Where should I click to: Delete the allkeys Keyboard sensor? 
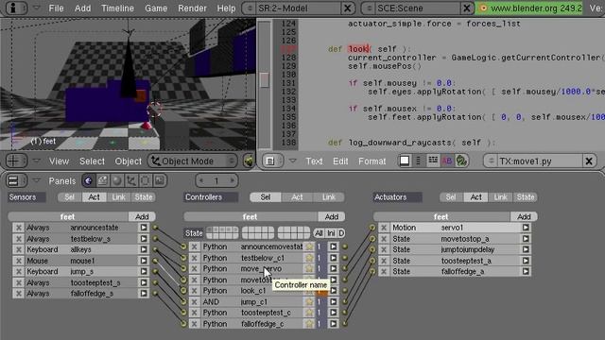pos(19,249)
